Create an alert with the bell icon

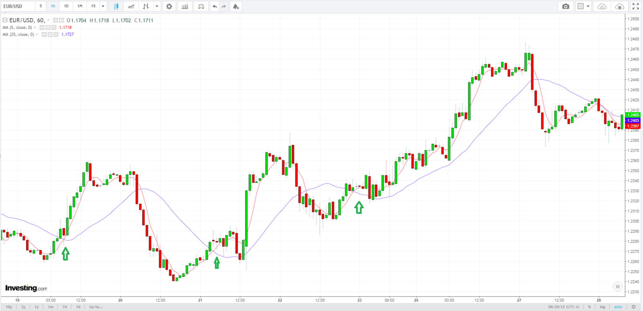(x=236, y=6)
